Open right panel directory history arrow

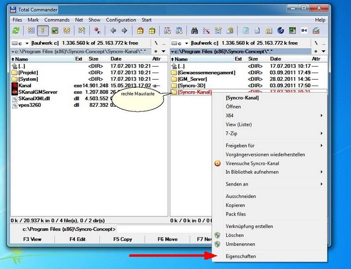323,51
